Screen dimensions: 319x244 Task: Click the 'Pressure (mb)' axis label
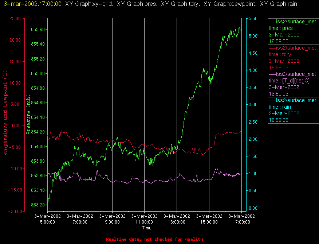28,115
